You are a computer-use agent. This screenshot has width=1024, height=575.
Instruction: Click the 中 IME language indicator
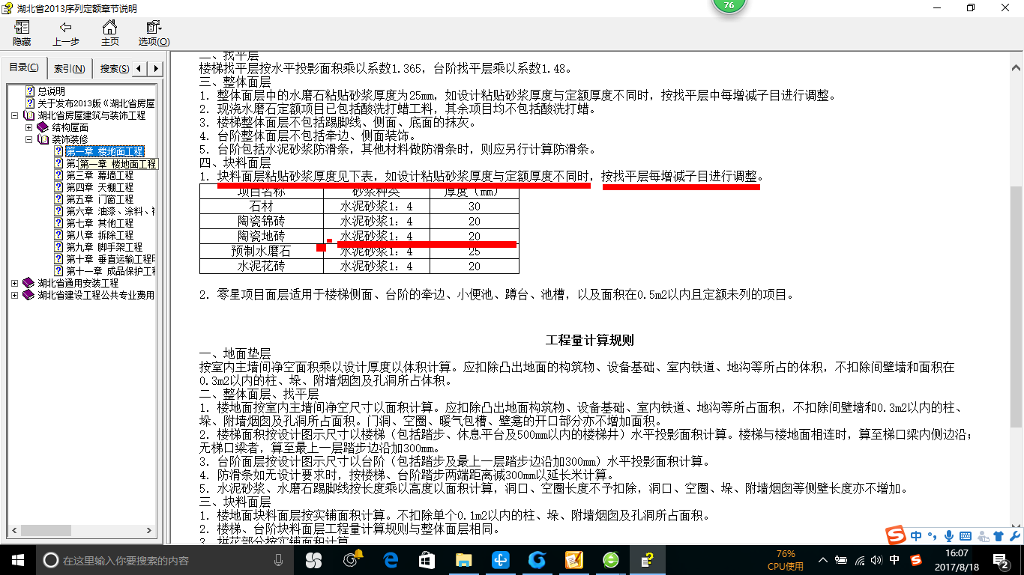tap(895, 560)
